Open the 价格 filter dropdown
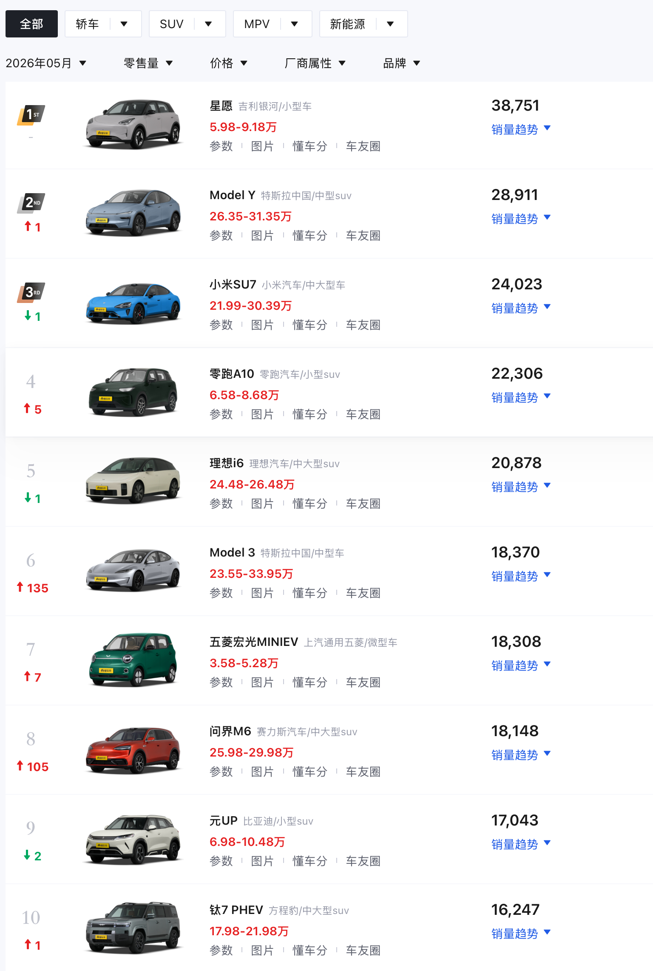 (x=228, y=63)
